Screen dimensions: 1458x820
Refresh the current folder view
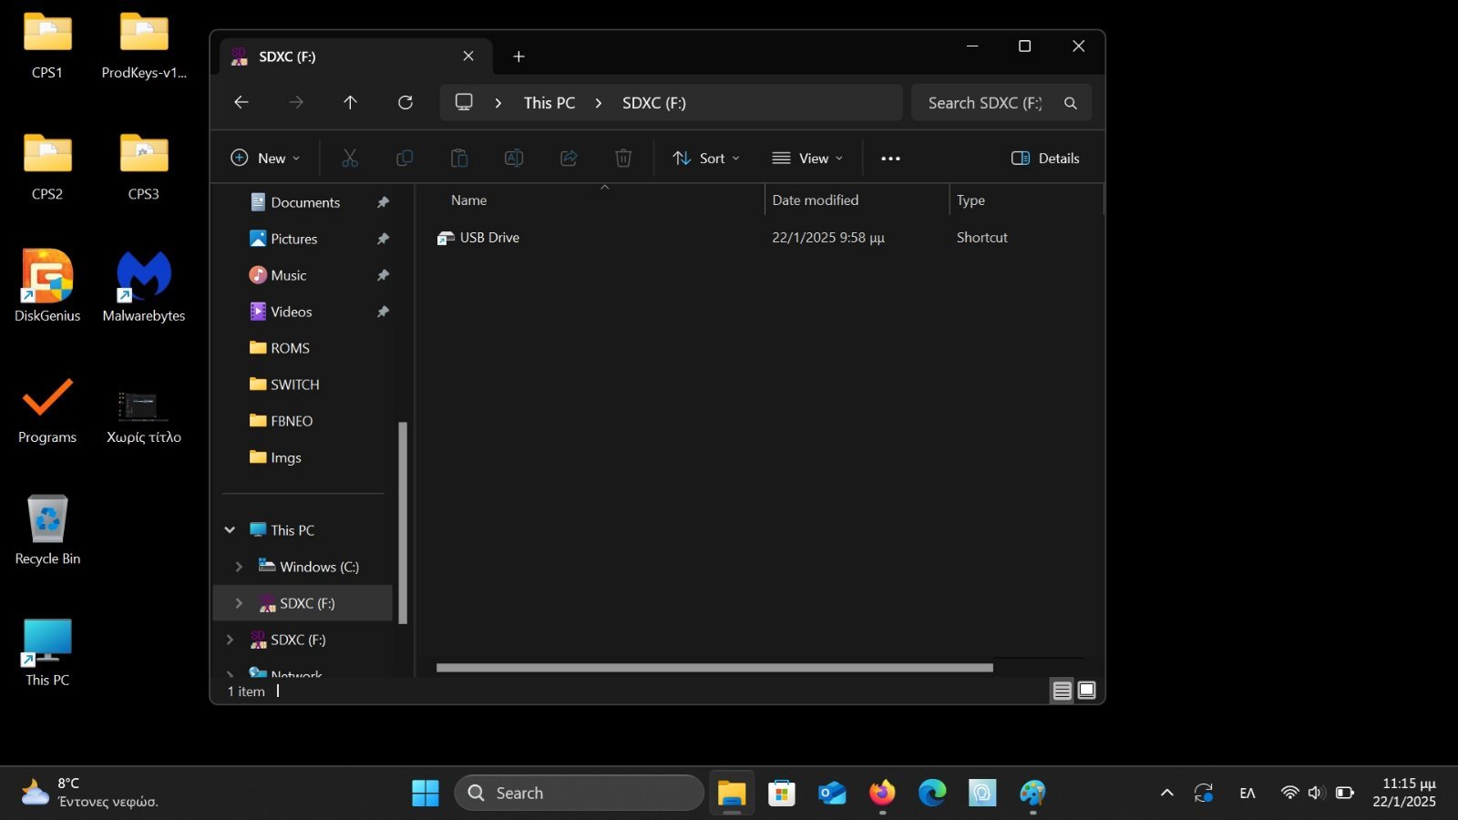[x=406, y=103]
